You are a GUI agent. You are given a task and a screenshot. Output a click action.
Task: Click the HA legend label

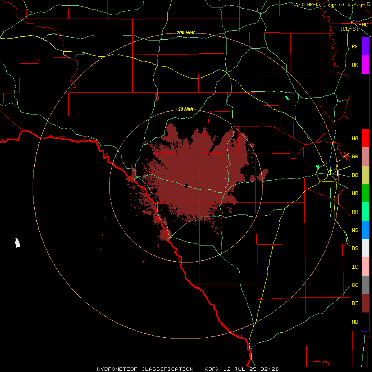tap(355, 138)
